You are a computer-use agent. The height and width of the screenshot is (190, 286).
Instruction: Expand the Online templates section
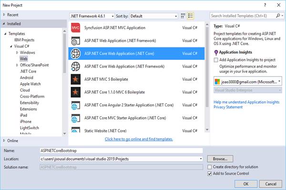point(4,141)
